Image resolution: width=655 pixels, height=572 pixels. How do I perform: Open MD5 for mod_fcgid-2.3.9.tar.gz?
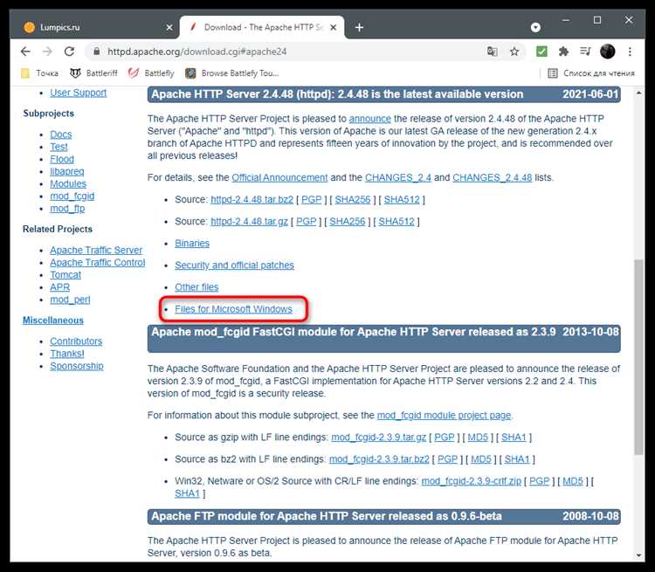(478, 438)
